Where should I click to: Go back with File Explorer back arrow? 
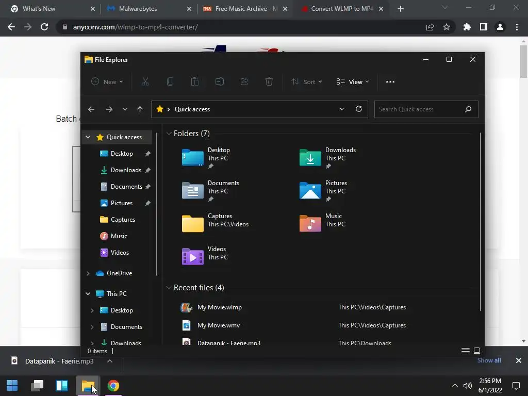pyautogui.click(x=91, y=109)
